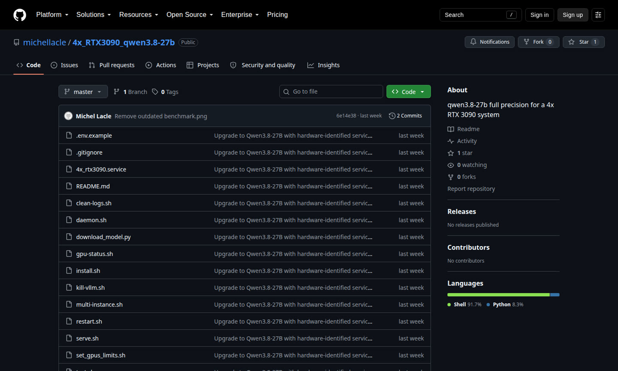This screenshot has width=618, height=371.
Task: Open the clean-logs.sh file
Action: pyautogui.click(x=94, y=203)
